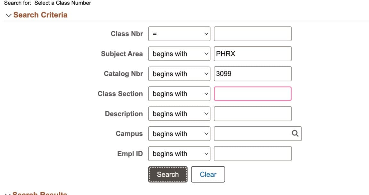Select the Subject Area field containing PHRX
The image size is (369, 195).
(252, 54)
